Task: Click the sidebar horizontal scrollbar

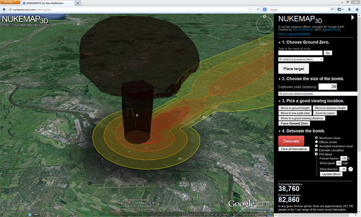Action: [313, 215]
